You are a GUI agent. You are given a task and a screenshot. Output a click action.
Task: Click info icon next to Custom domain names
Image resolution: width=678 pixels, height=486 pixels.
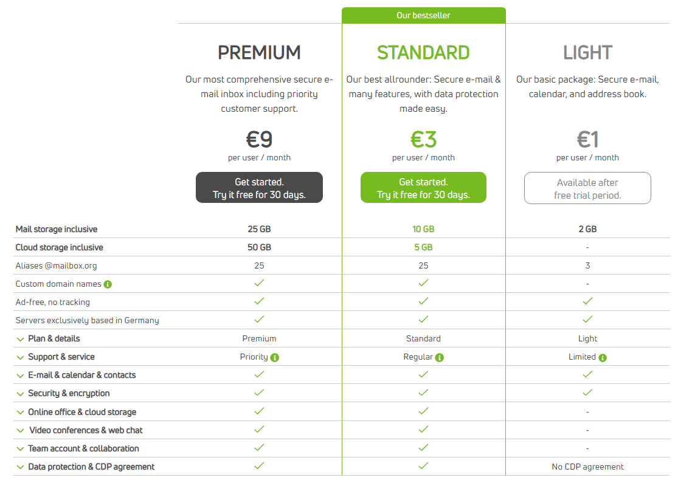[x=108, y=284]
